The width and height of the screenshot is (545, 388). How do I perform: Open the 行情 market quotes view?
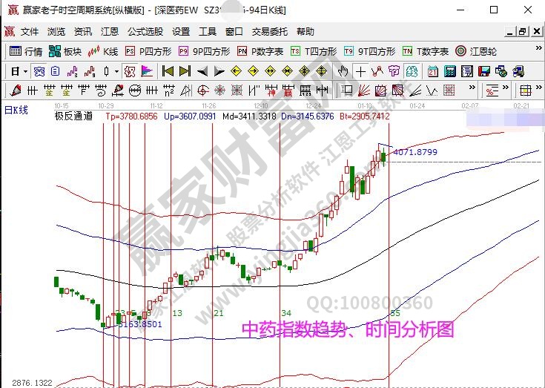coord(25,51)
